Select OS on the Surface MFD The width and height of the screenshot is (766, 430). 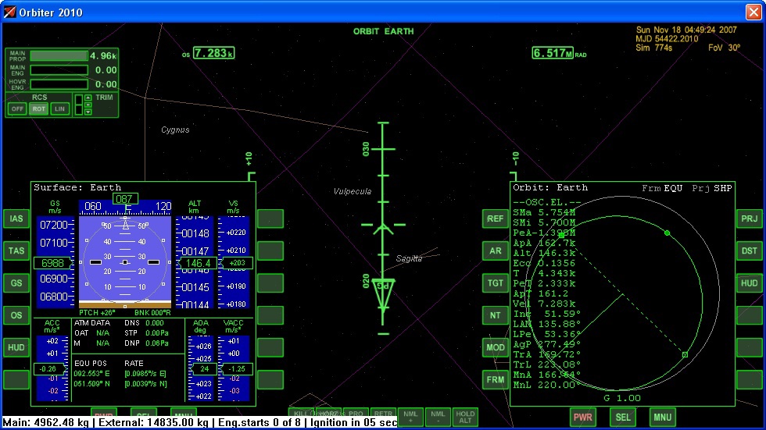(x=16, y=315)
